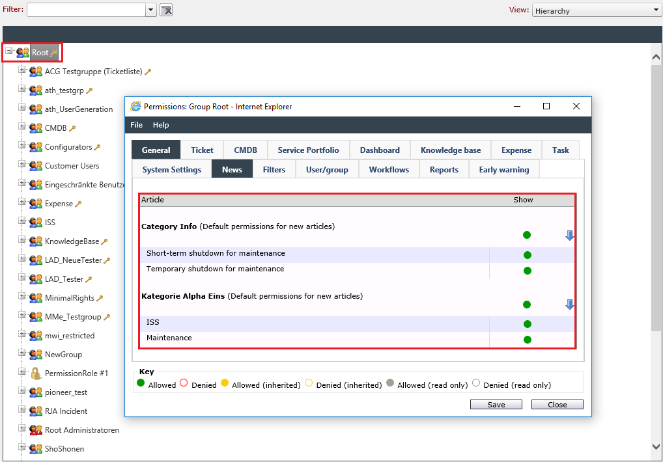The height and width of the screenshot is (462, 663).
Task: Collapse the Root tree node
Action: click(x=9, y=51)
